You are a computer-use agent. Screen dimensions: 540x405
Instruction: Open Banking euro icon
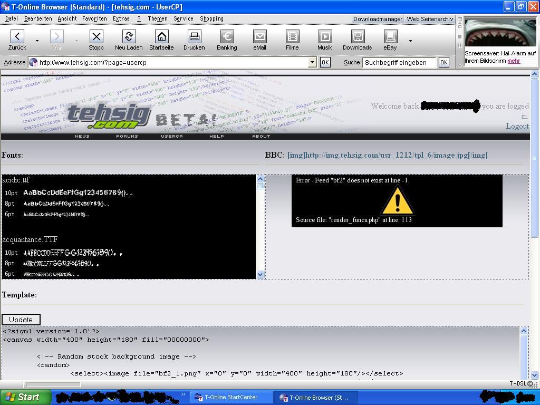tap(227, 36)
